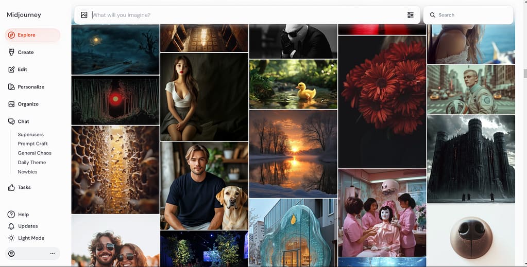Click the Updates bell icon
Image resolution: width=527 pixels, height=267 pixels.
[x=11, y=226]
